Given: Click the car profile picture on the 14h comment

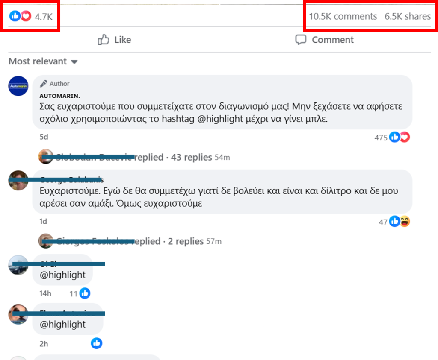Looking at the screenshot, I should [x=18, y=265].
